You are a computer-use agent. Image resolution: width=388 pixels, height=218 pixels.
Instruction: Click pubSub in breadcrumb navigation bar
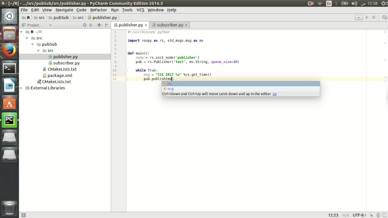click(61, 18)
